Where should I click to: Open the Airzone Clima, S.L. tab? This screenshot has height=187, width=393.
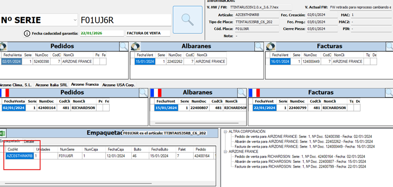(x=15, y=85)
